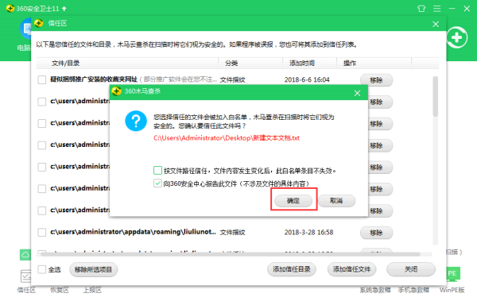The width and height of the screenshot is (477, 301).
Task: Click the blue question mark icon
Action: pyautogui.click(x=136, y=121)
